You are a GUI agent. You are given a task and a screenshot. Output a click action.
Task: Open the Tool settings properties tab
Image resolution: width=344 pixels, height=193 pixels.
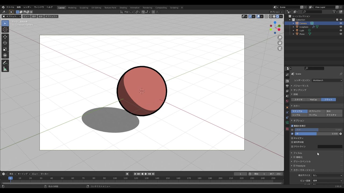(287, 75)
